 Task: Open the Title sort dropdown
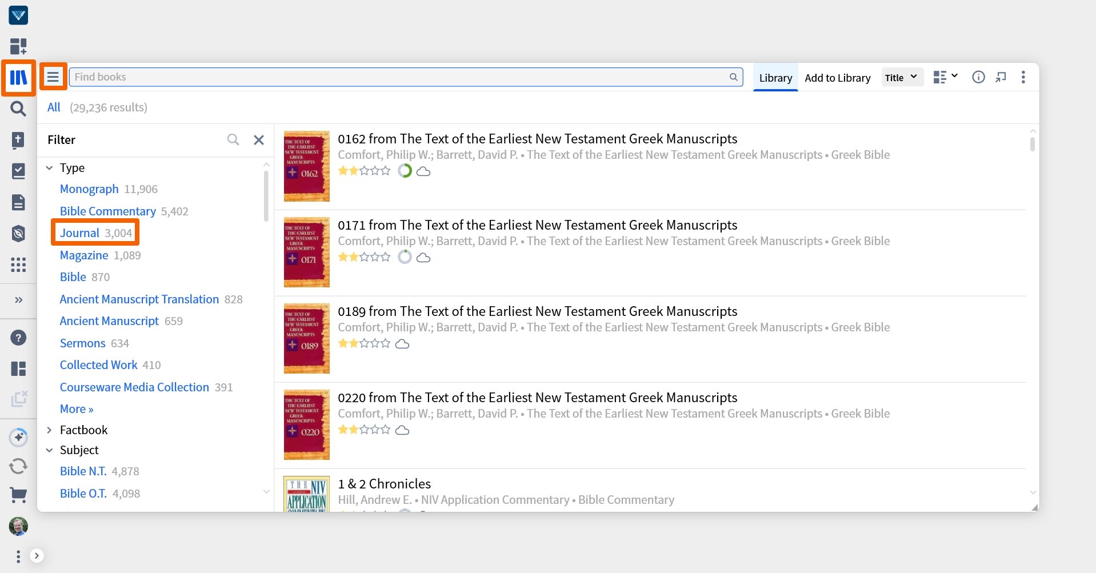click(x=902, y=77)
